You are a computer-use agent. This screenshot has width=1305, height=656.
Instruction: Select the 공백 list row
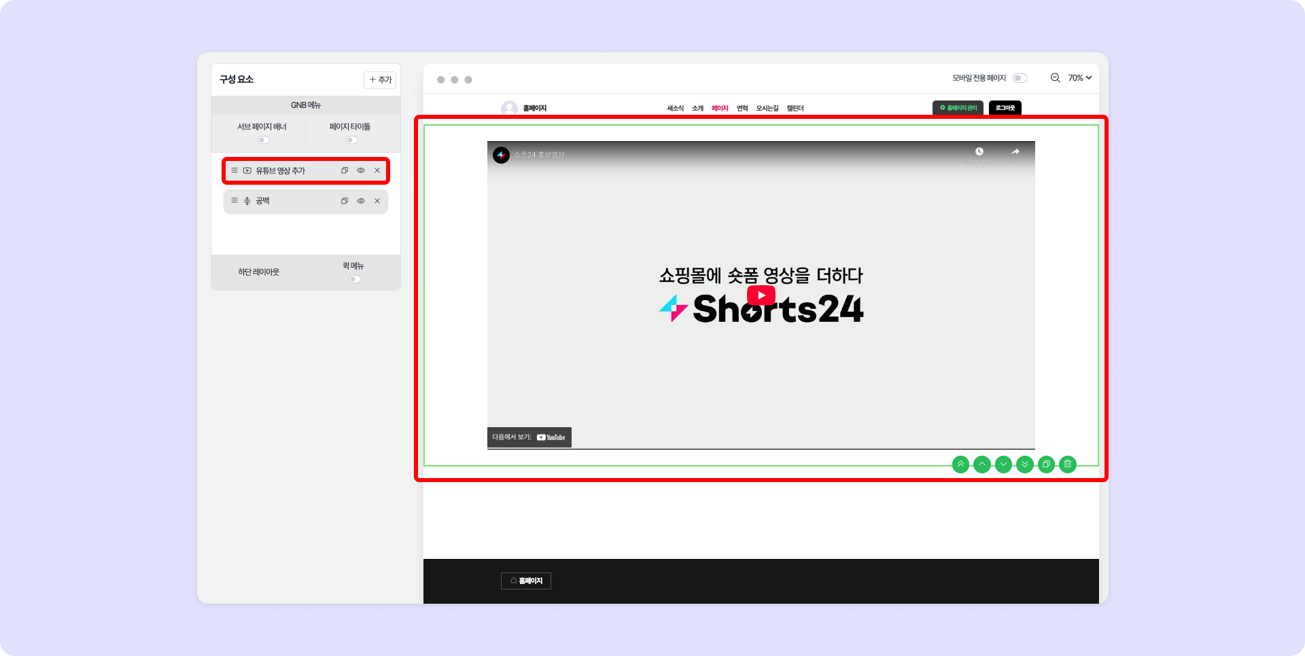pyautogui.click(x=306, y=201)
